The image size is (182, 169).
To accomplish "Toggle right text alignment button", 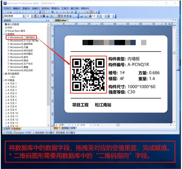I will pyautogui.click(x=65, y=16).
